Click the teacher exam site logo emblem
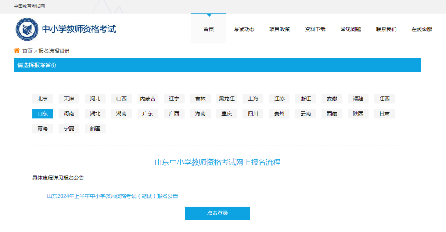446x232 pixels. (x=27, y=29)
